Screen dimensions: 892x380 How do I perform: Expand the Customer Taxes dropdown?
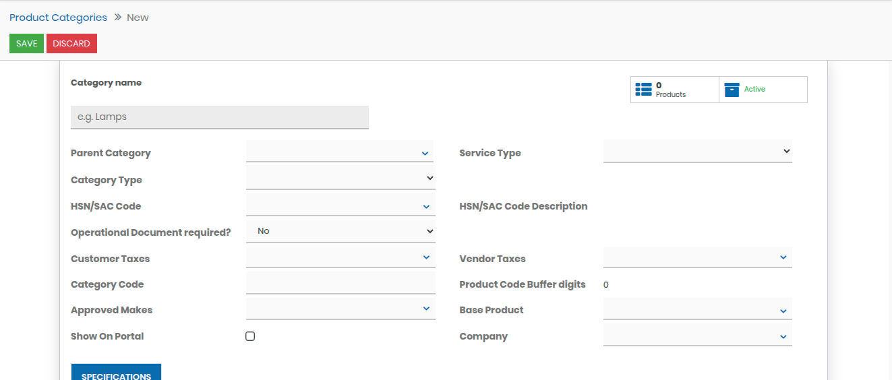[339, 257]
